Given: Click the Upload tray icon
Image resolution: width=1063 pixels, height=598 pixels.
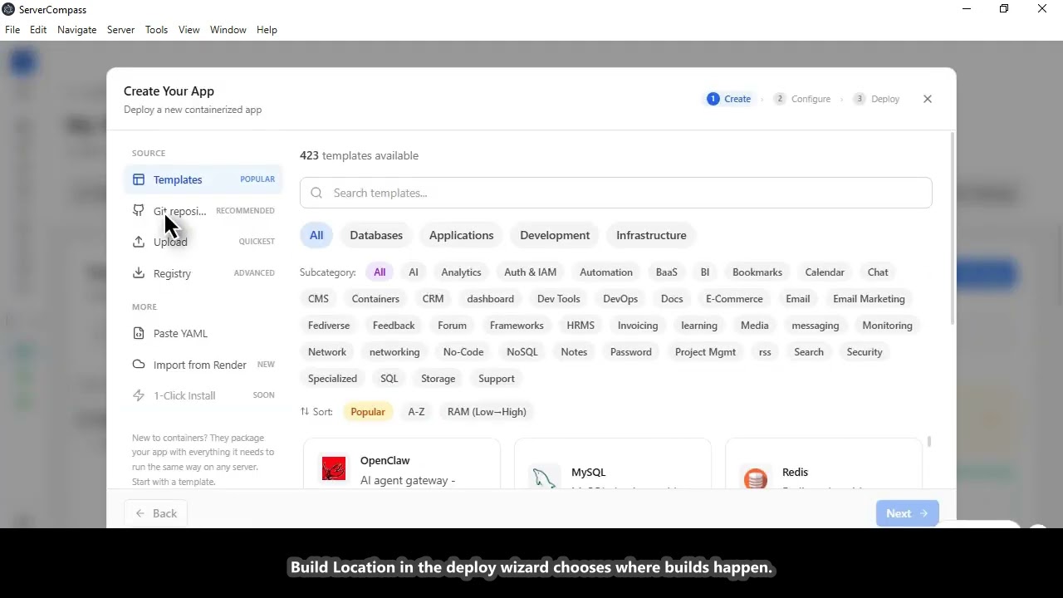Looking at the screenshot, I should point(138,242).
